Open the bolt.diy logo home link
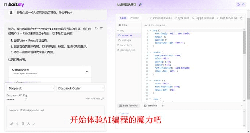 16,4
